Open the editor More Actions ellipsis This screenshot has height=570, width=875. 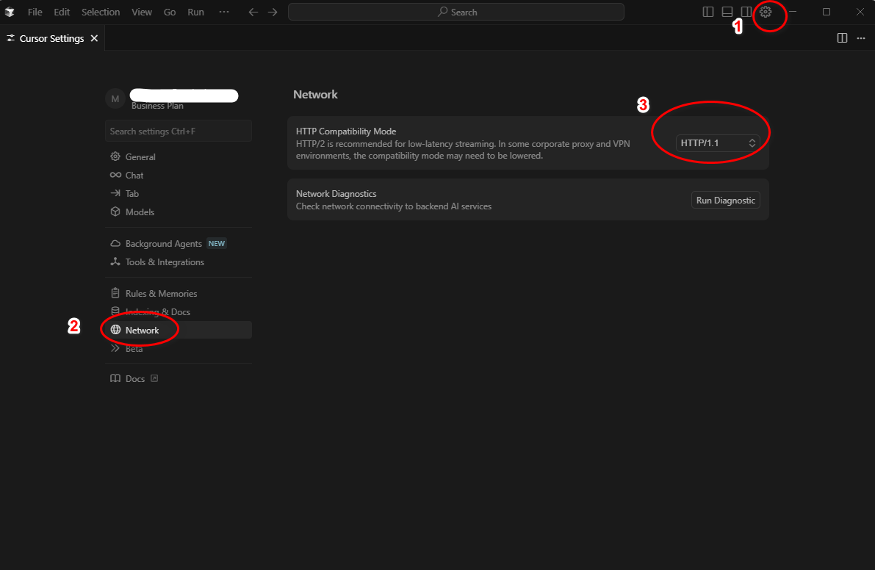point(861,38)
